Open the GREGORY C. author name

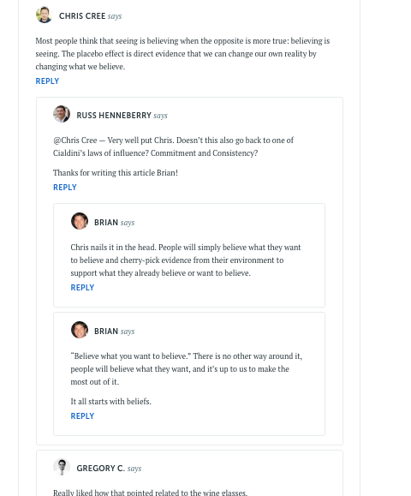pyautogui.click(x=100, y=469)
